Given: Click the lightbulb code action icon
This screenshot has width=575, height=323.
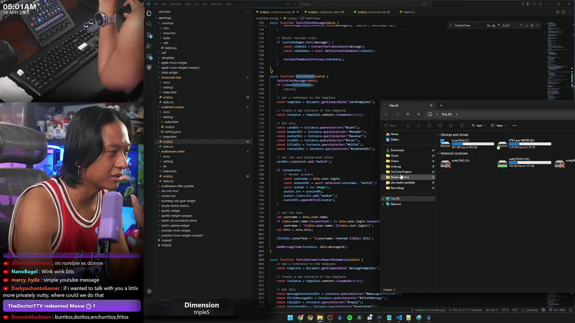Looking at the screenshot, I should 271,72.
